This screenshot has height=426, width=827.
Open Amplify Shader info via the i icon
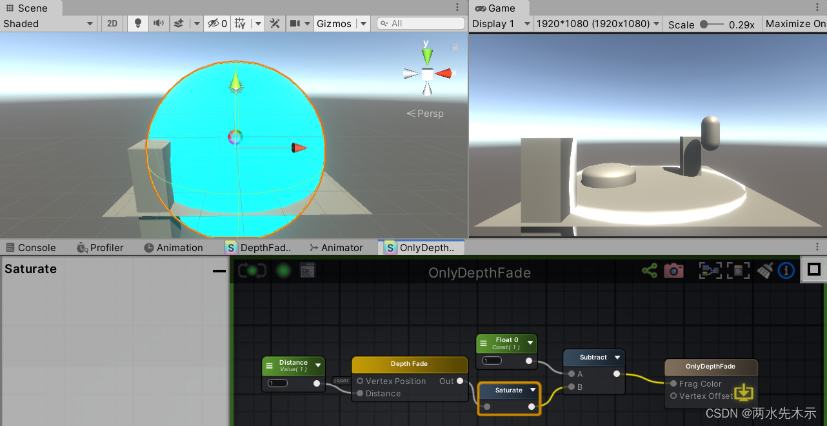(786, 270)
